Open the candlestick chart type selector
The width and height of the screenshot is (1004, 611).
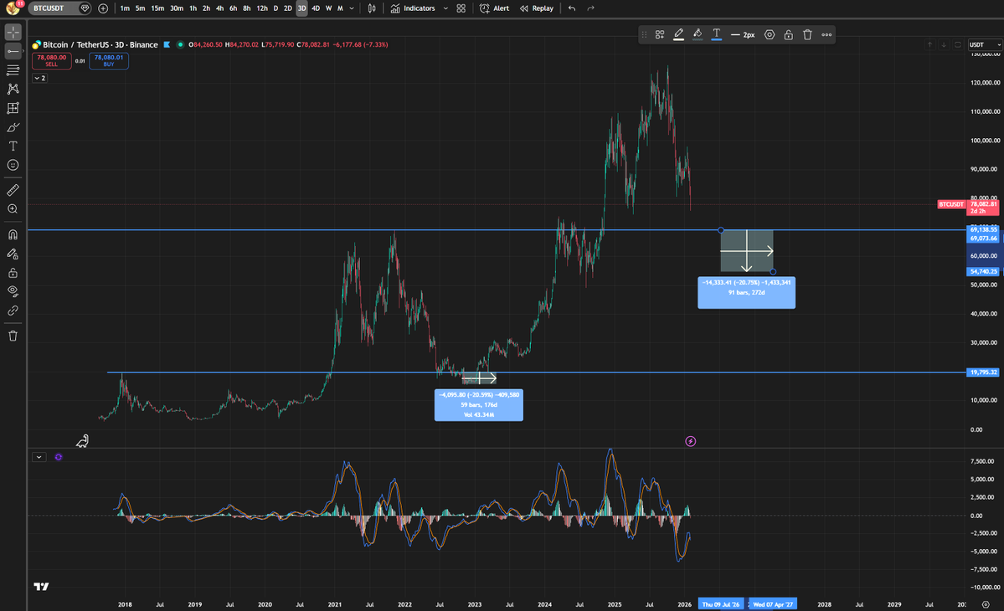click(x=372, y=8)
